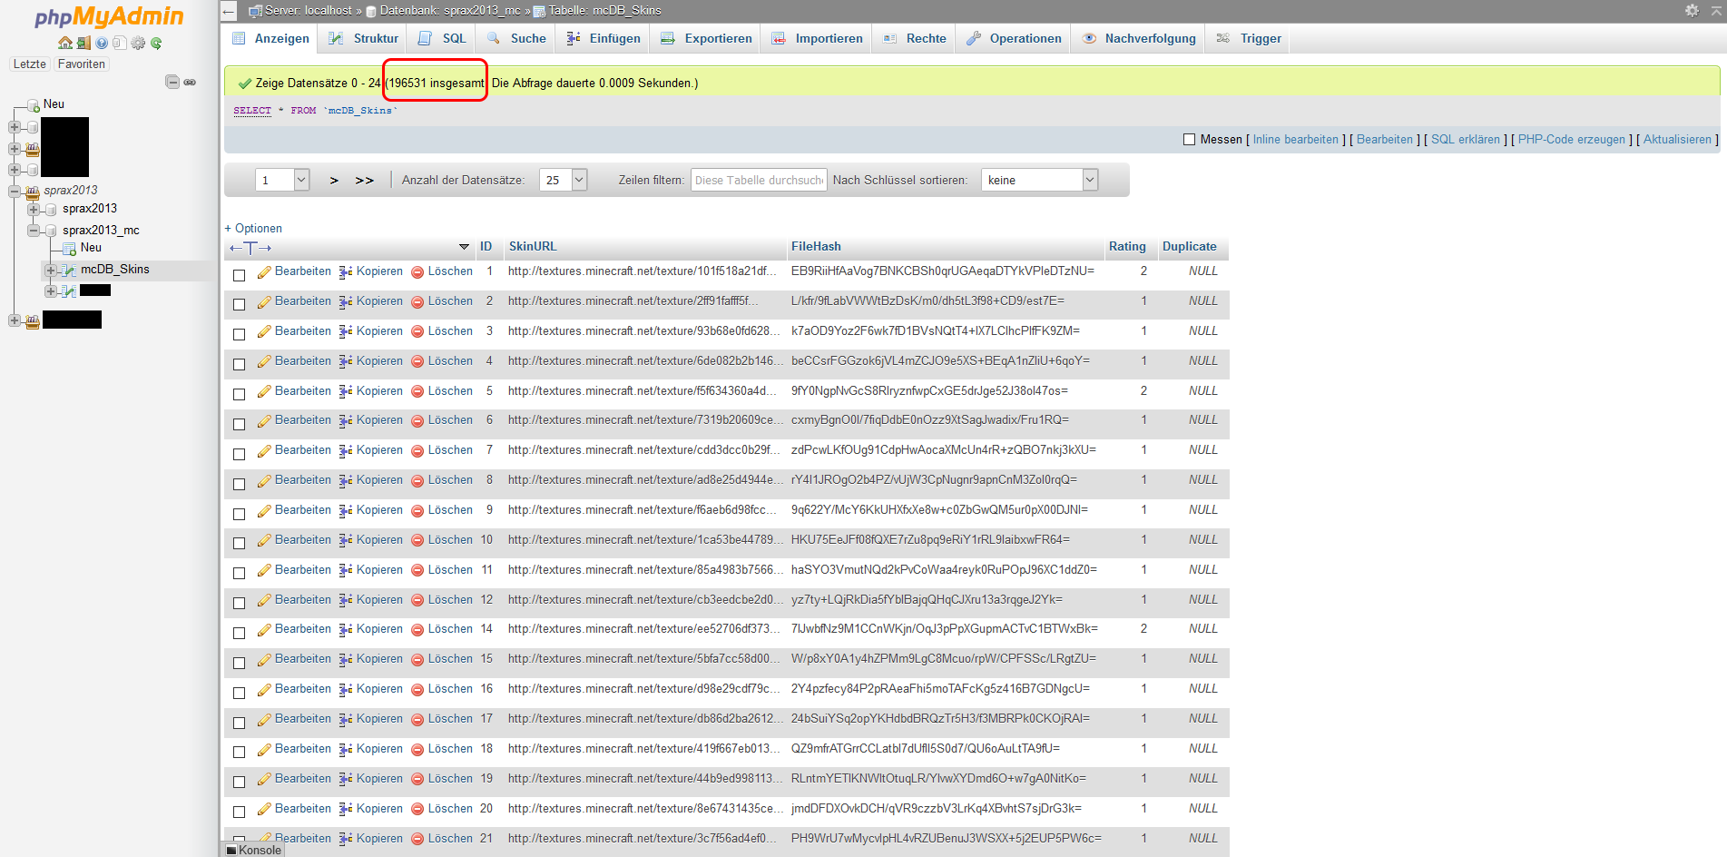This screenshot has height=857, width=1727.
Task: Collapse the sprax2013_mc database node
Action: (33, 231)
